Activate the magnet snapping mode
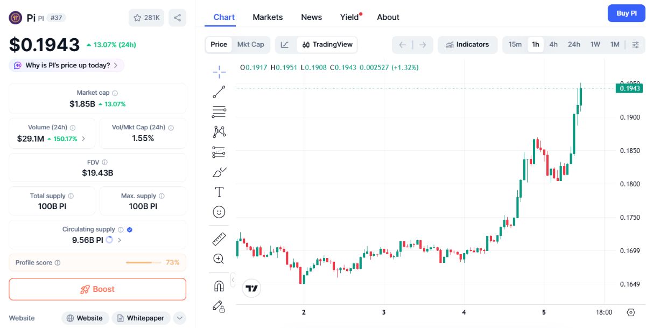This screenshot has height=328, width=646. [x=219, y=286]
